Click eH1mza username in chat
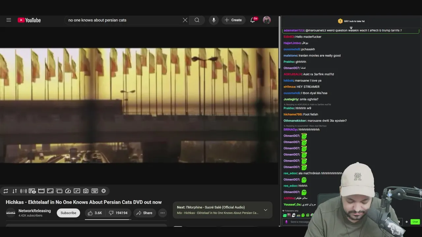Screen dimensions: 422x237 (289, 87)
